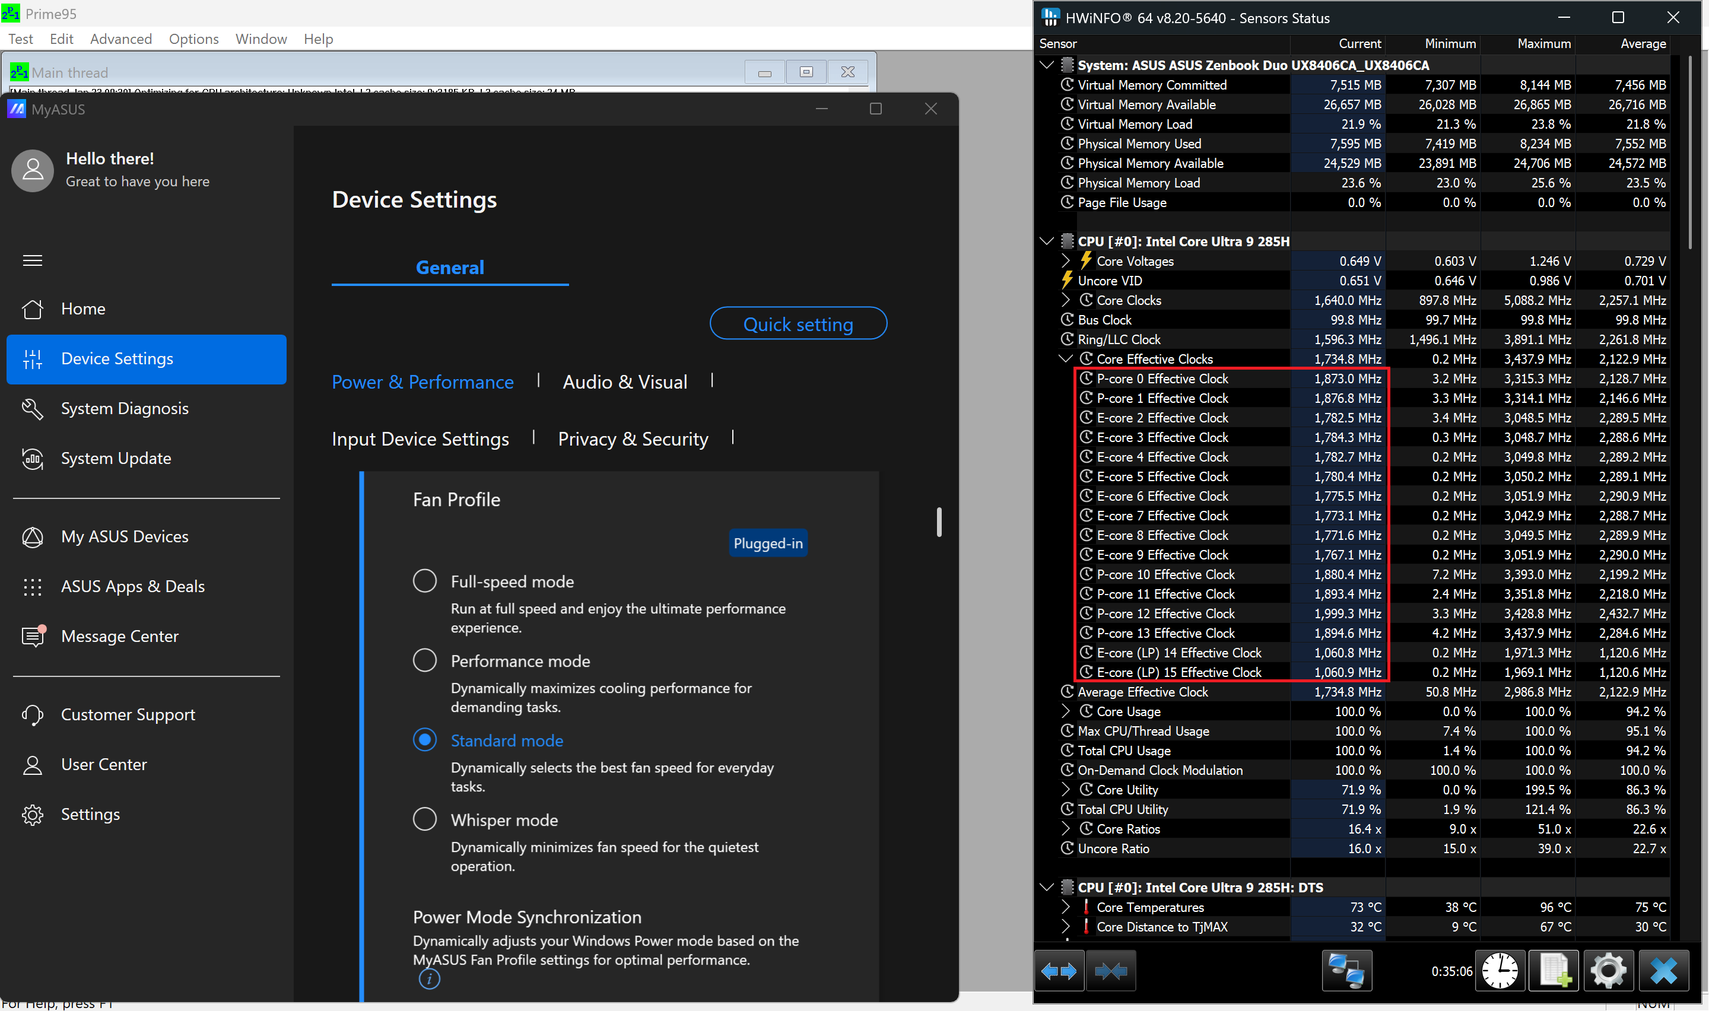Select Standard mode radio button
Image resolution: width=1709 pixels, height=1011 pixels.
point(424,740)
